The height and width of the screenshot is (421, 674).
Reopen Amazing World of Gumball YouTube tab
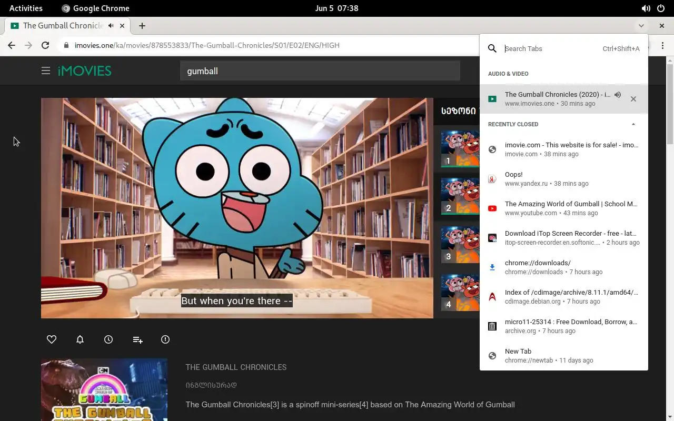563,208
